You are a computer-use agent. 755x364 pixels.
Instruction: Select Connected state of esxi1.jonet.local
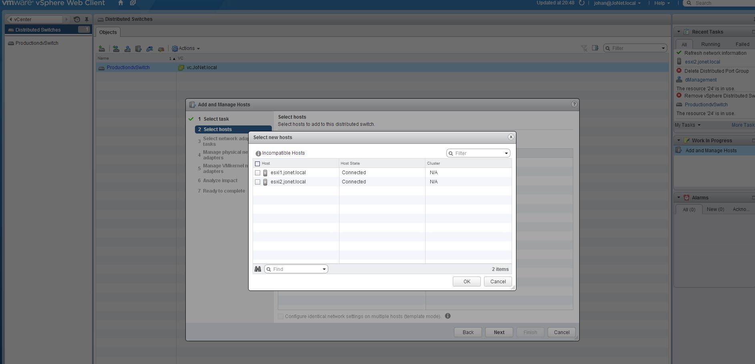coord(354,173)
